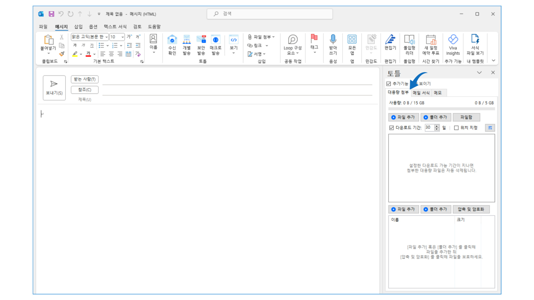Click the 압축 및 암호화 button
The width and height of the screenshot is (534, 300).
click(x=471, y=209)
